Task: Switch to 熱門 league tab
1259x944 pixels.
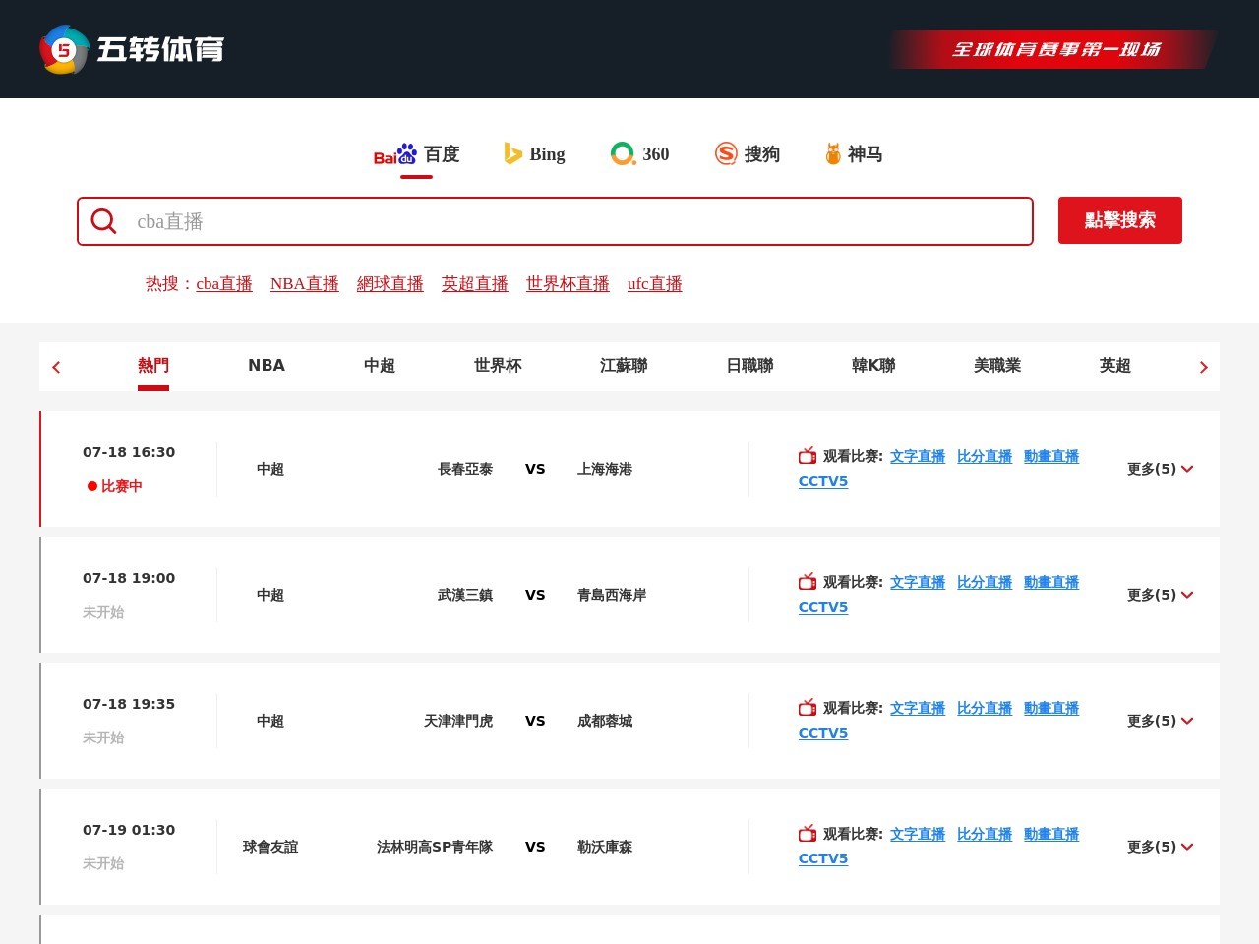Action: [x=153, y=366]
